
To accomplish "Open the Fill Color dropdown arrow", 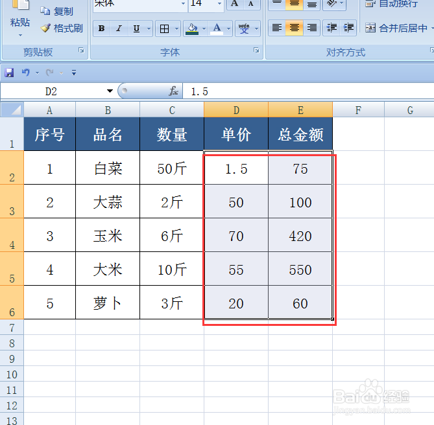I will click(204, 29).
